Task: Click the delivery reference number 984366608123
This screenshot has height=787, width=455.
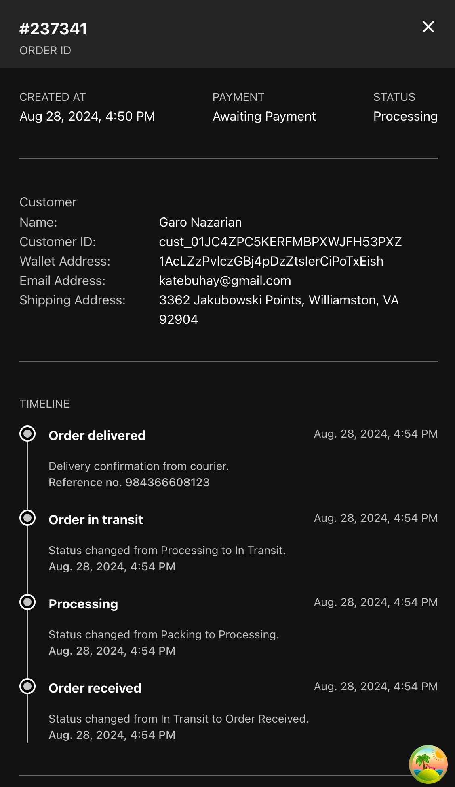Action: (x=167, y=483)
